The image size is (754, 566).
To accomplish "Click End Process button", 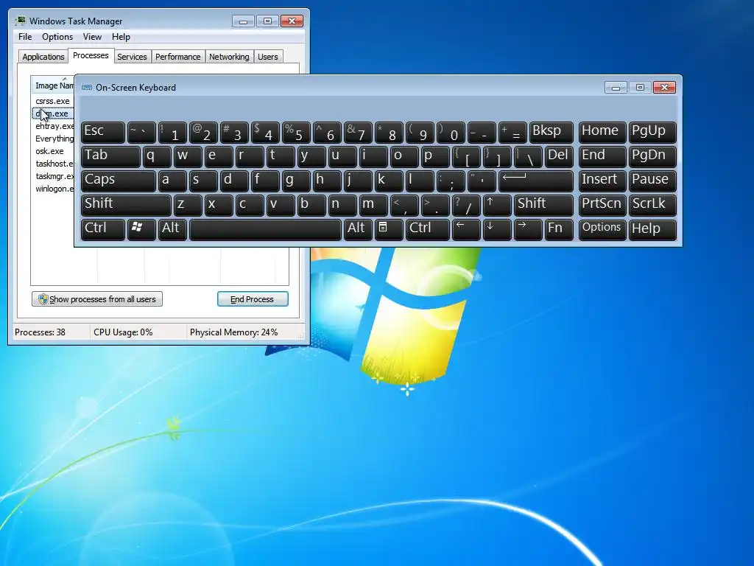I will [253, 299].
